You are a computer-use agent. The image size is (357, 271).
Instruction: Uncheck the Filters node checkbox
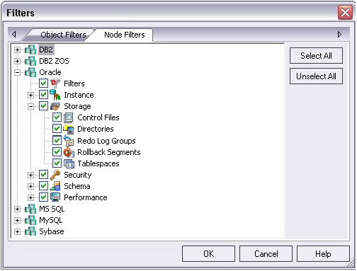43,83
